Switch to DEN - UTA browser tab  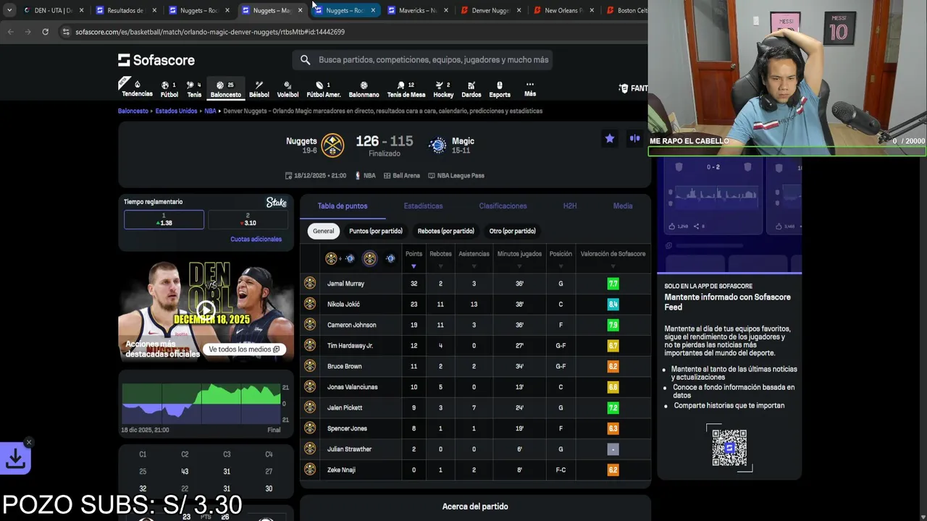point(54,10)
